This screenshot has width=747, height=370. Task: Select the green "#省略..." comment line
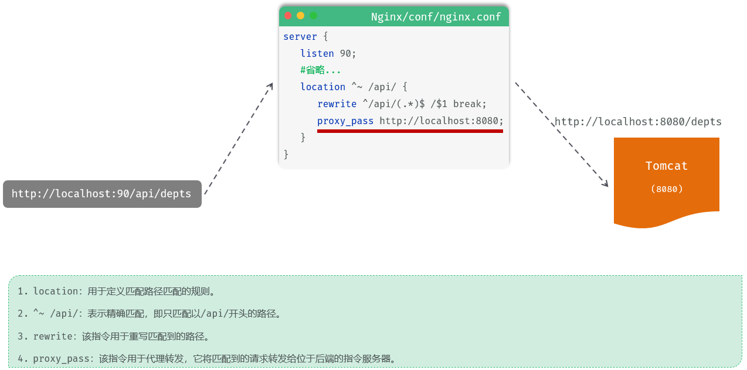tap(321, 70)
